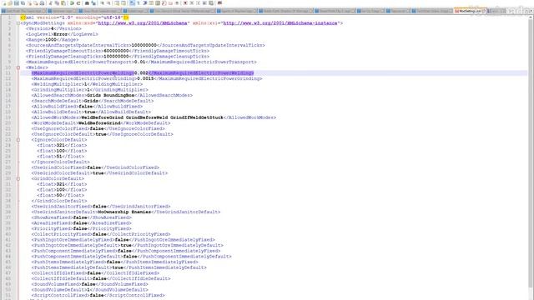Click the ScriptControllFixed line
The height and width of the screenshot is (300, 534).
[98, 295]
